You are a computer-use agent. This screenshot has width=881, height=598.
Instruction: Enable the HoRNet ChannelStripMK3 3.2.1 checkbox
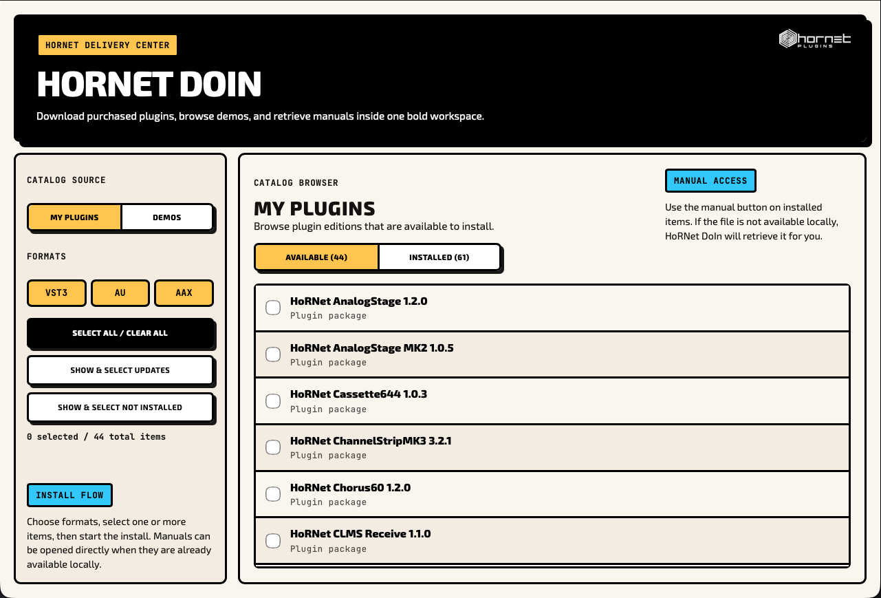(x=273, y=447)
